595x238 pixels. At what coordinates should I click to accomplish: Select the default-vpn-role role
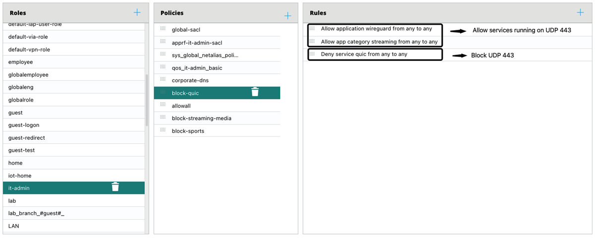click(x=29, y=50)
